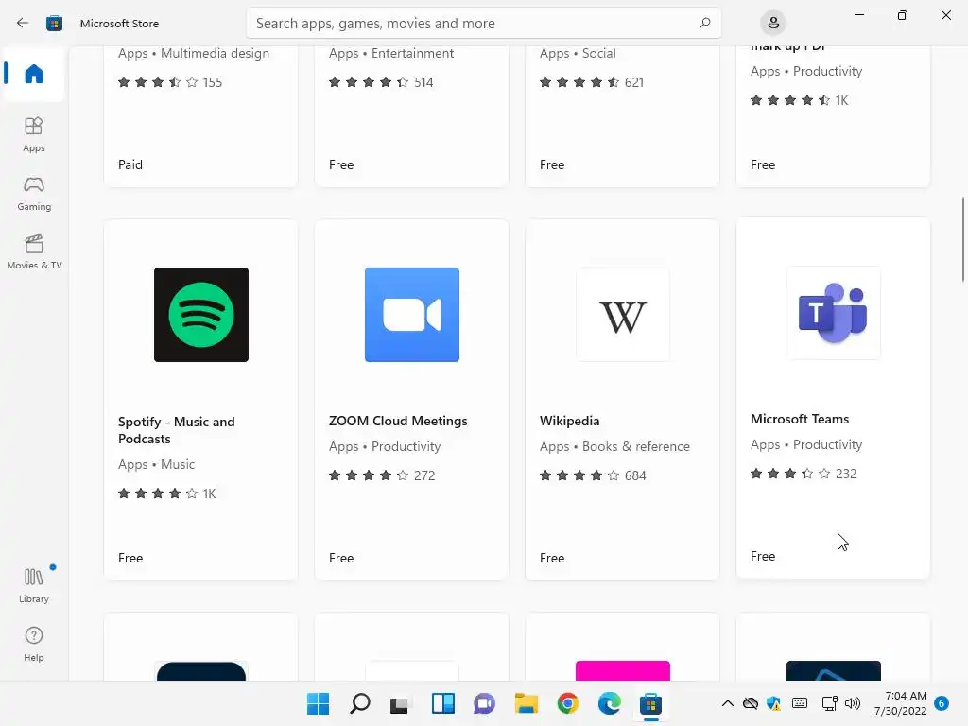Viewport: 968px width, 726px height.
Task: Open Task View on taskbar
Action: [400, 703]
